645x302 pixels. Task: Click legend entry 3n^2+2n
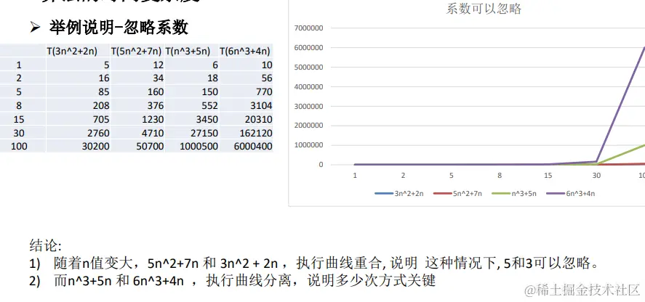point(399,194)
